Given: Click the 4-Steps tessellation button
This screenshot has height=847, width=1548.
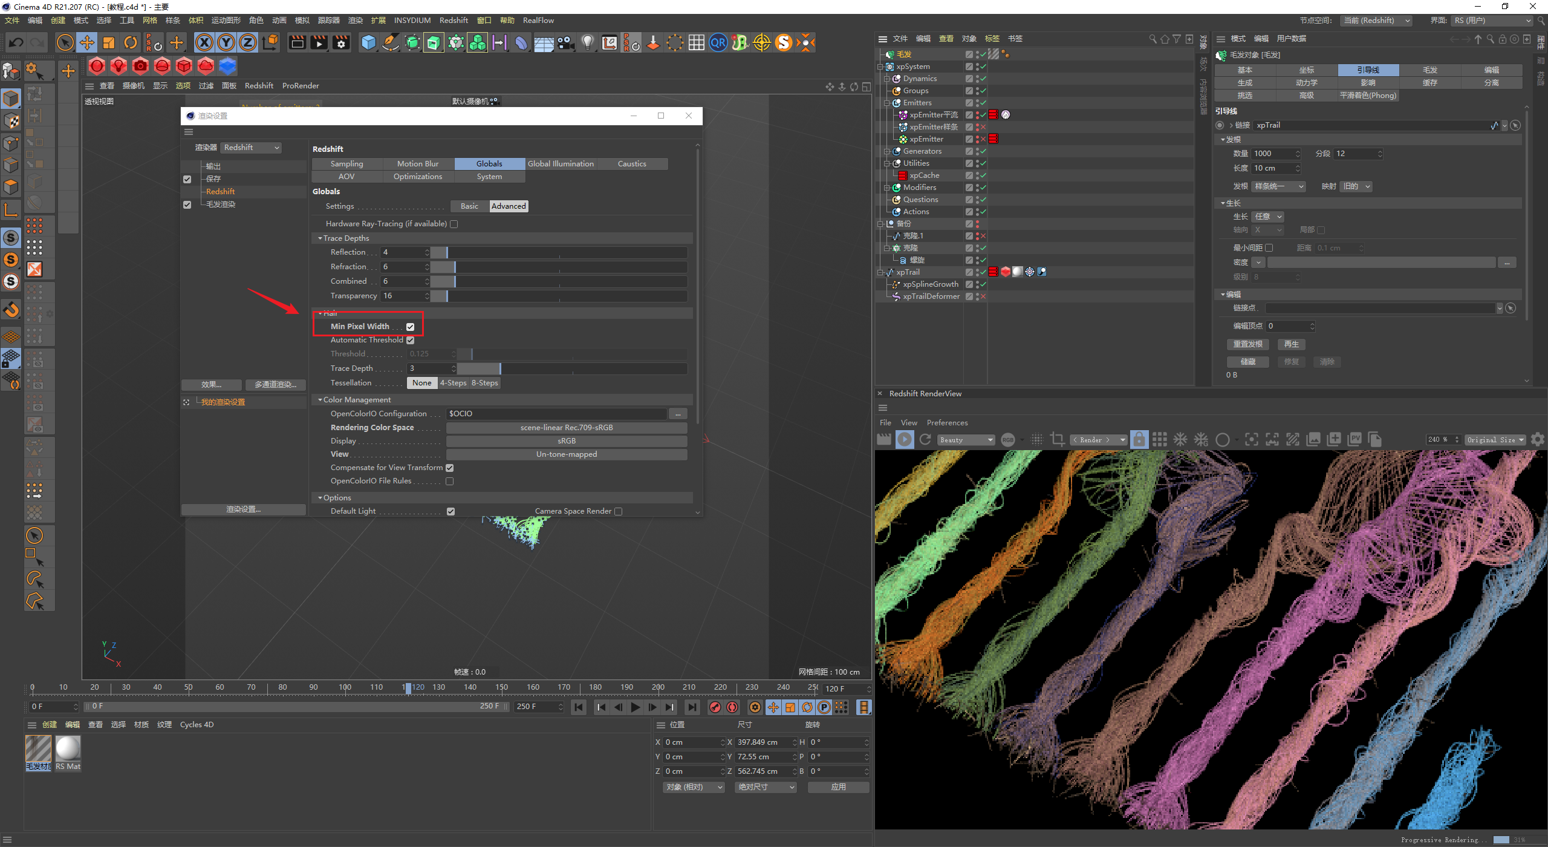Looking at the screenshot, I should point(453,383).
